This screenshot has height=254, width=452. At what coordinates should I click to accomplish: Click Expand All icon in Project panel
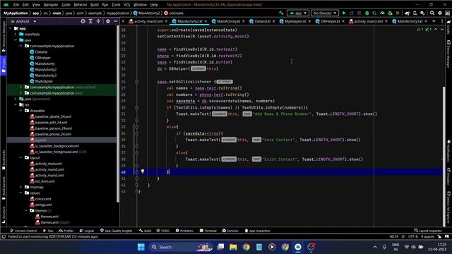pyautogui.click(x=90, y=21)
